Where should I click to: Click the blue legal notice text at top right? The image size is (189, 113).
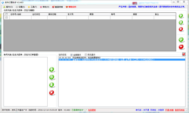[x=152, y=7]
